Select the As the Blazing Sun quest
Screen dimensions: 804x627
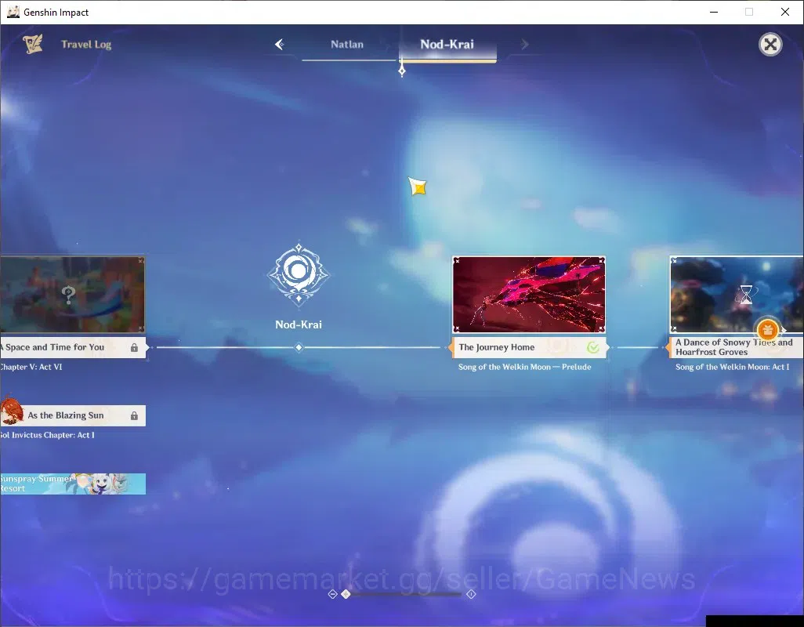click(x=73, y=415)
